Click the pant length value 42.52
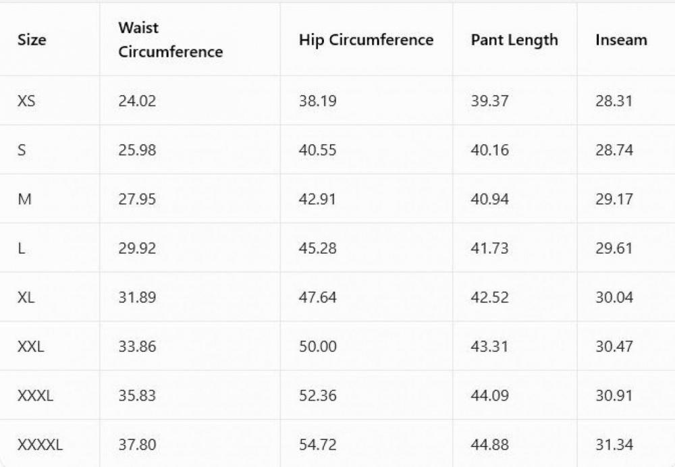This screenshot has height=467, width=675. 489,298
